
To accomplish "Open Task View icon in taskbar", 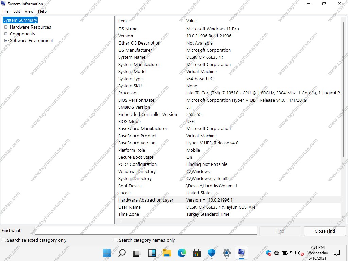I will pos(137,253).
